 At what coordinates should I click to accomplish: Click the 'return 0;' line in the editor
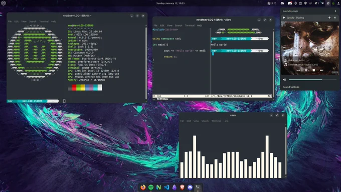(x=170, y=57)
